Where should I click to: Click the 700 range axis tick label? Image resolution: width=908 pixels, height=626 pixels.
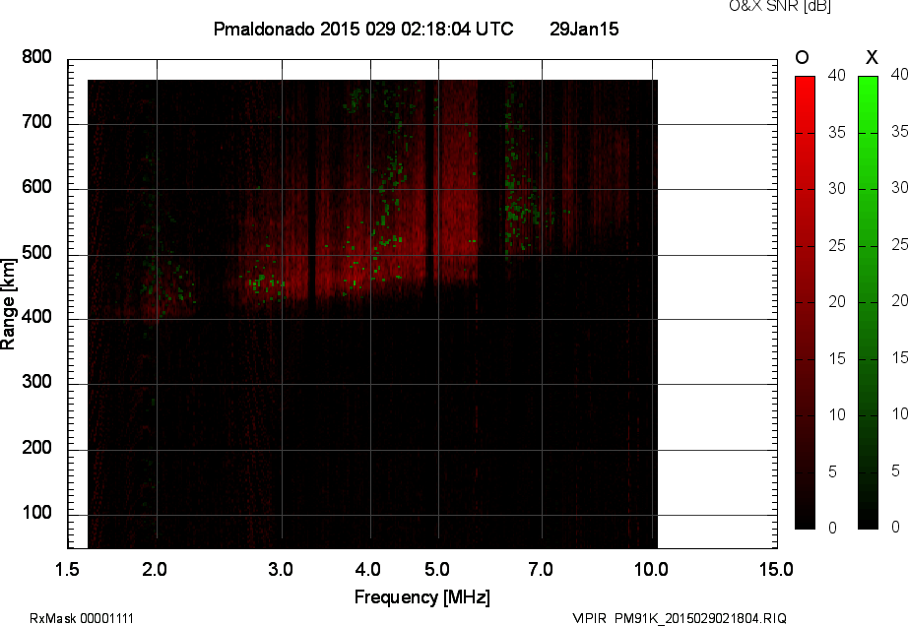[37, 122]
